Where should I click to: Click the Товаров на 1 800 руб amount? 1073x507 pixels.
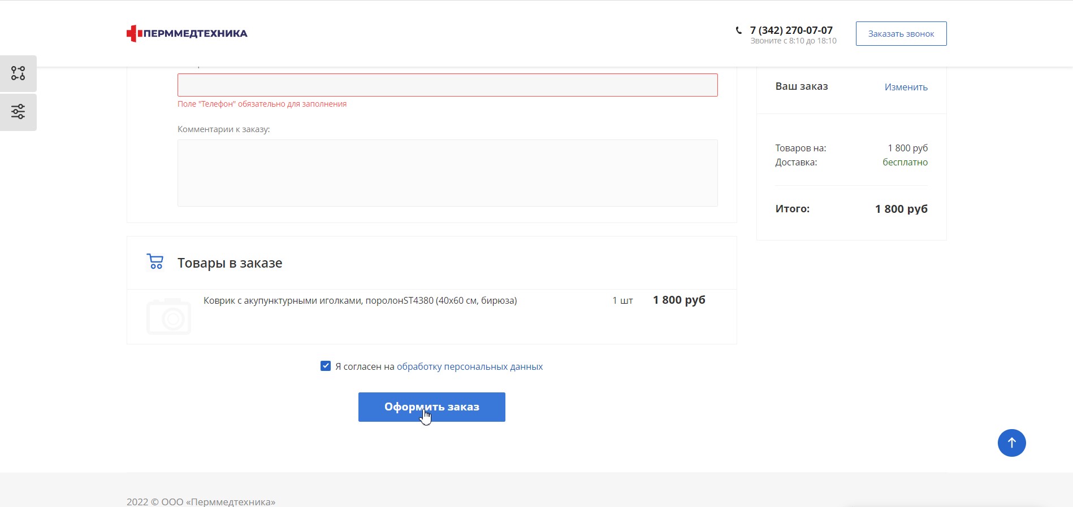click(x=908, y=148)
